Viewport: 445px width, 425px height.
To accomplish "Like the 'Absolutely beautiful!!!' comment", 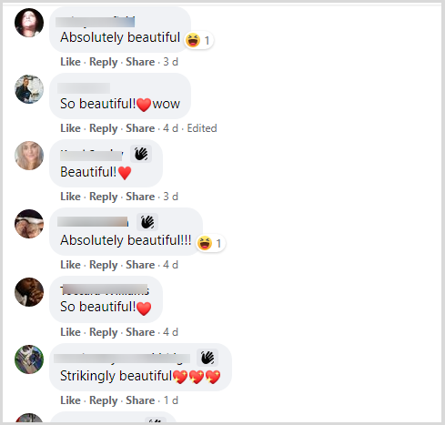I will point(70,265).
